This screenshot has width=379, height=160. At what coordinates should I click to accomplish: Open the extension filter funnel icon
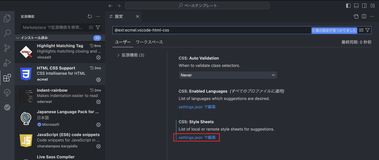(x=98, y=27)
